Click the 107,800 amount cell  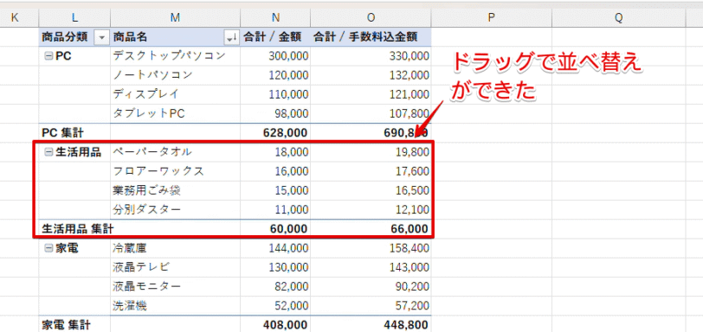[371, 113]
